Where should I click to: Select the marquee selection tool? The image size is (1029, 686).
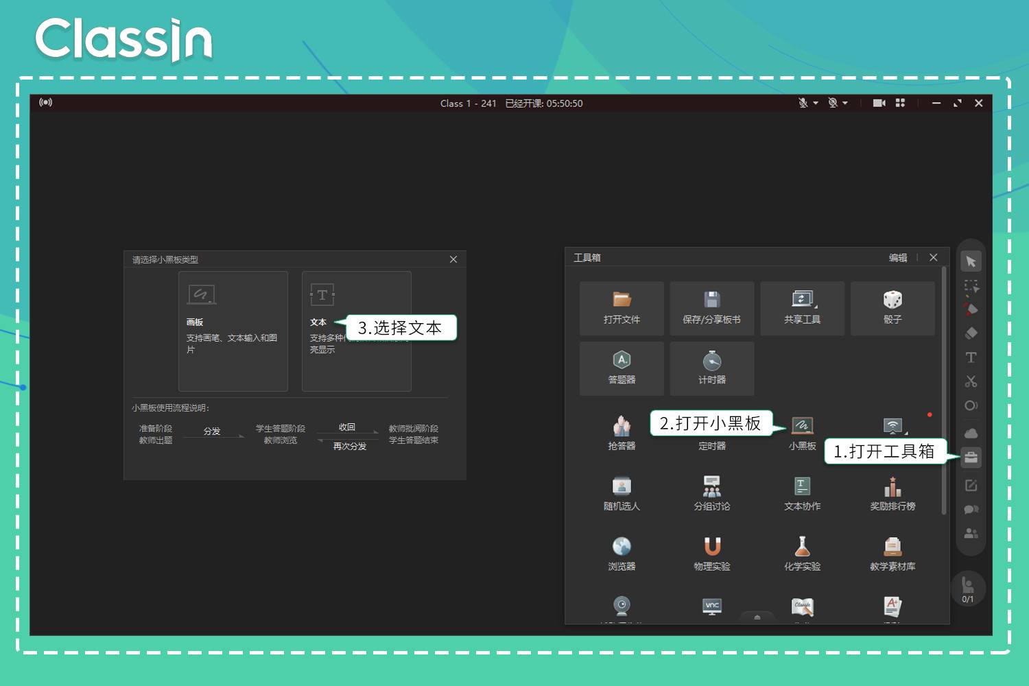971,286
